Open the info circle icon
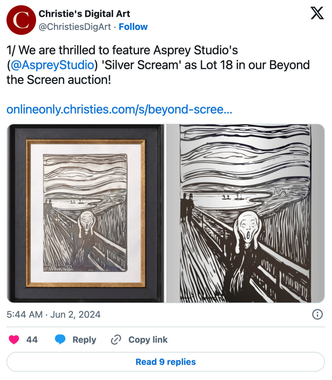Viewport: 332px width, 380px height. [317, 314]
